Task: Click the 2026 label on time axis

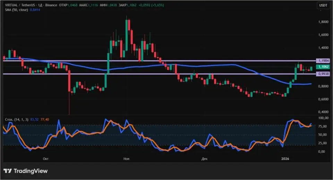Action: click(x=285, y=158)
